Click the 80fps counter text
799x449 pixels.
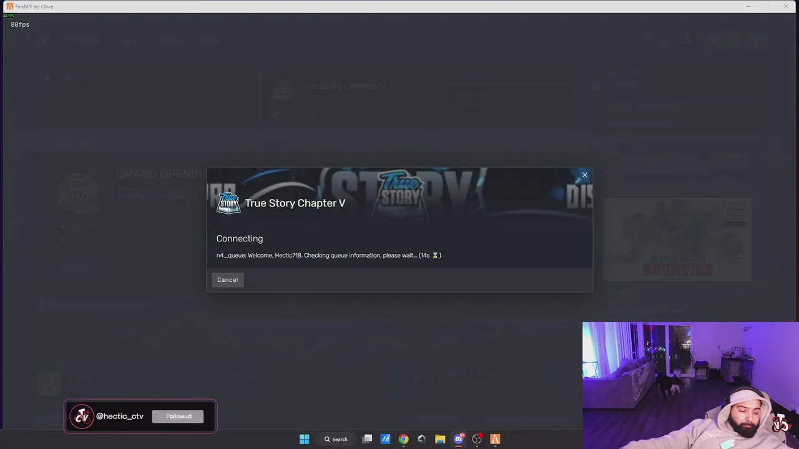click(20, 24)
